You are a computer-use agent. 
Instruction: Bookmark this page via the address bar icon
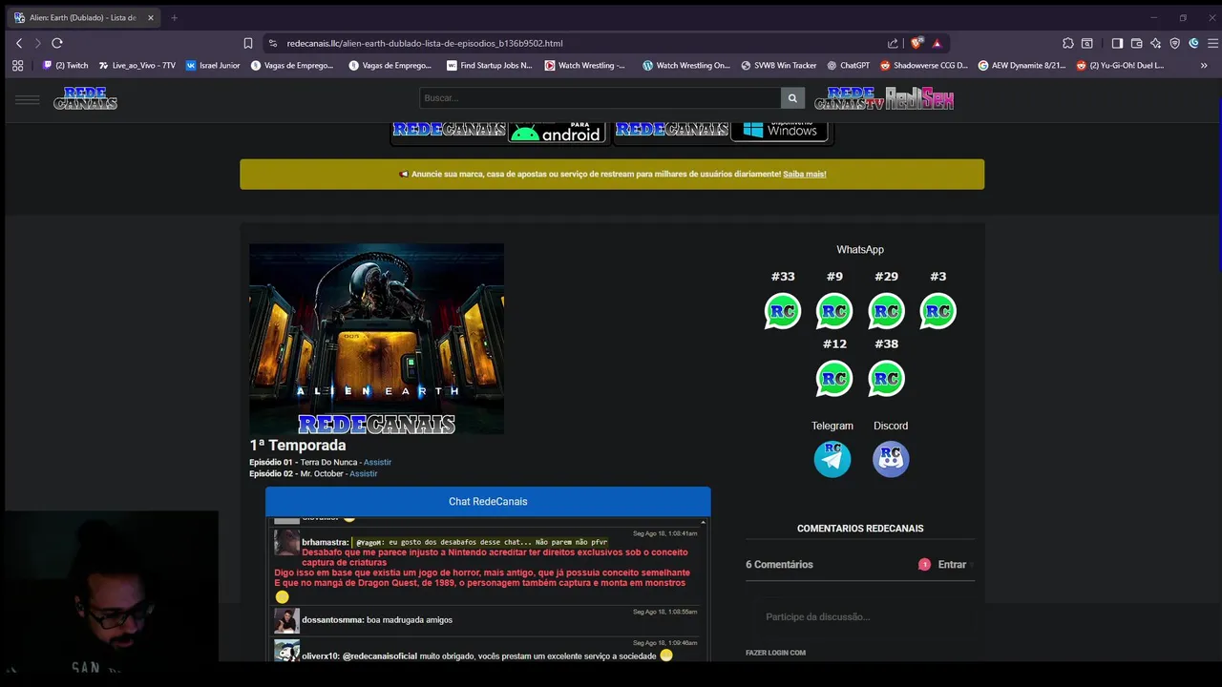(248, 43)
